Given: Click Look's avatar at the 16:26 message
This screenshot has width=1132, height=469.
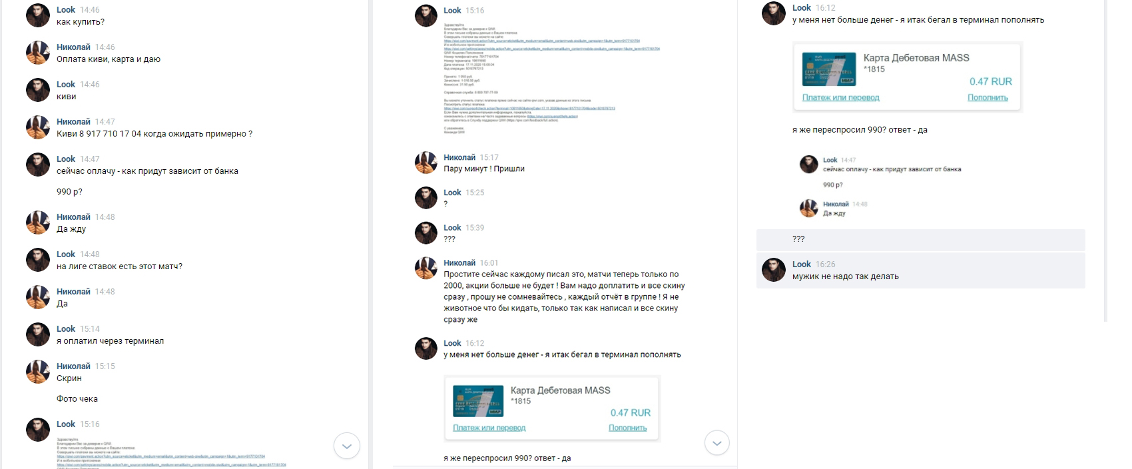Looking at the screenshot, I should [774, 270].
